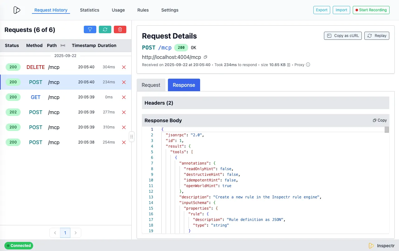Remove the GET /mcp request
This screenshot has width=399, height=251.
pyautogui.click(x=124, y=97)
